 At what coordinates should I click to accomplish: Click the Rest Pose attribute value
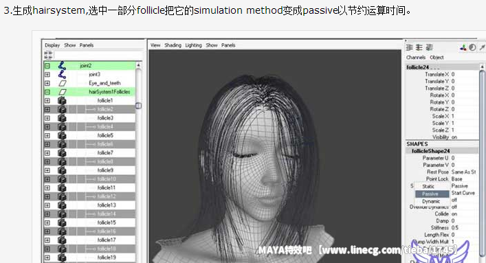coord(463,172)
